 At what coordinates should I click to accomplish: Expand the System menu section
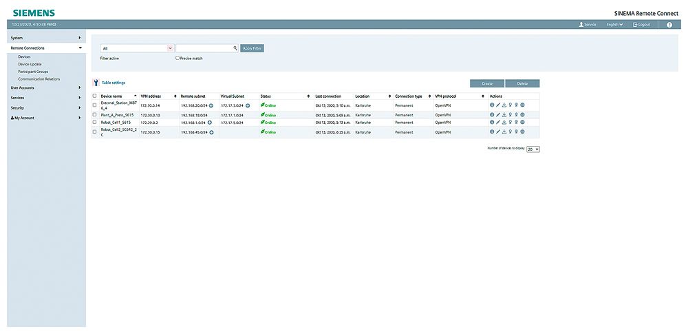click(46, 39)
